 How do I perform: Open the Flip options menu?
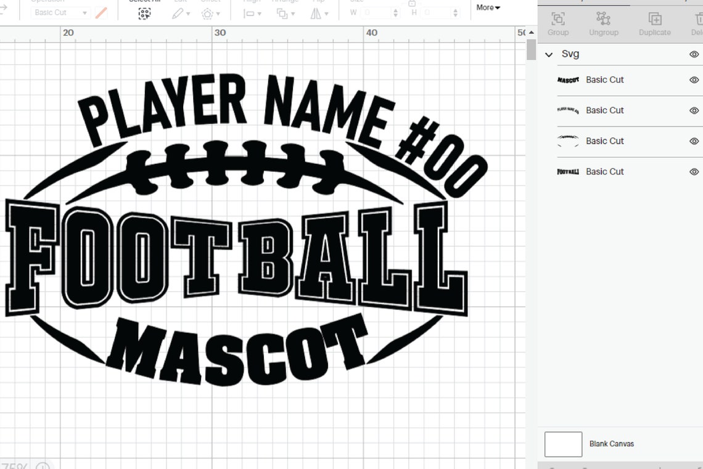[319, 14]
